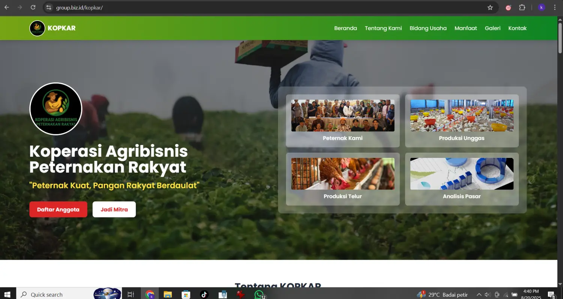Launch TikTok from the taskbar

204,294
